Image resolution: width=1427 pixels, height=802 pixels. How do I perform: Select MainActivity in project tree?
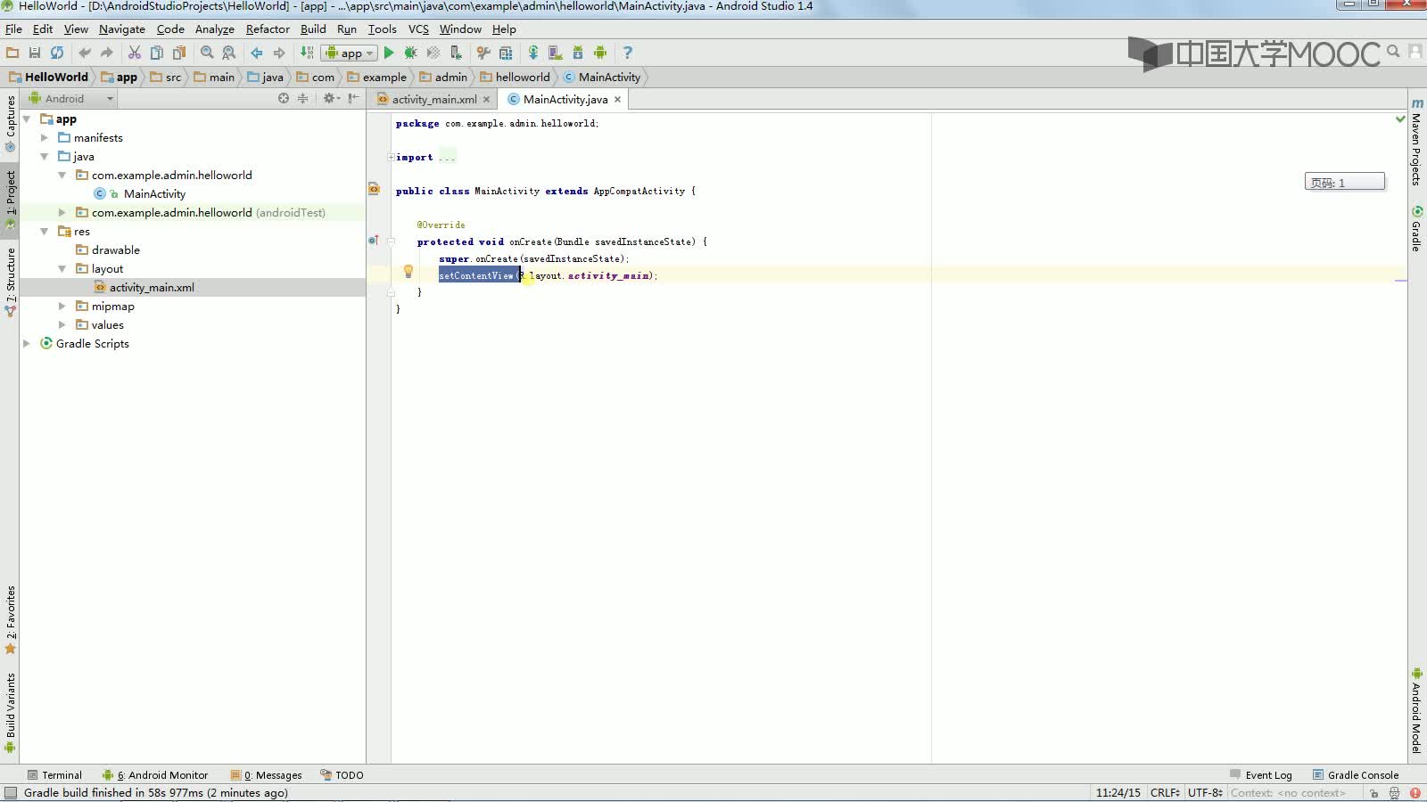[154, 193]
